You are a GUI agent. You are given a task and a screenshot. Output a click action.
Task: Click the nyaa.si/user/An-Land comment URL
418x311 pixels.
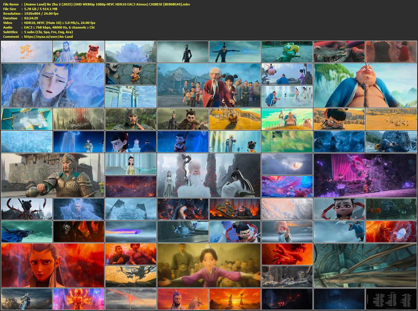coord(48,37)
